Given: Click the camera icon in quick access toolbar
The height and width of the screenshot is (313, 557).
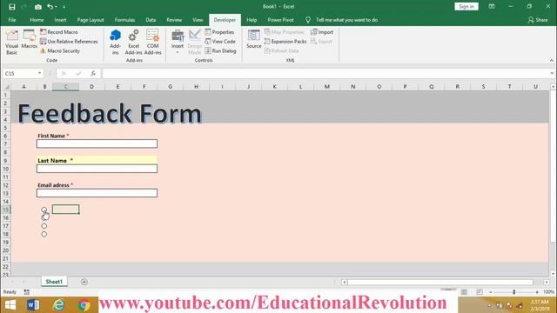Looking at the screenshot, I should 38,7.
